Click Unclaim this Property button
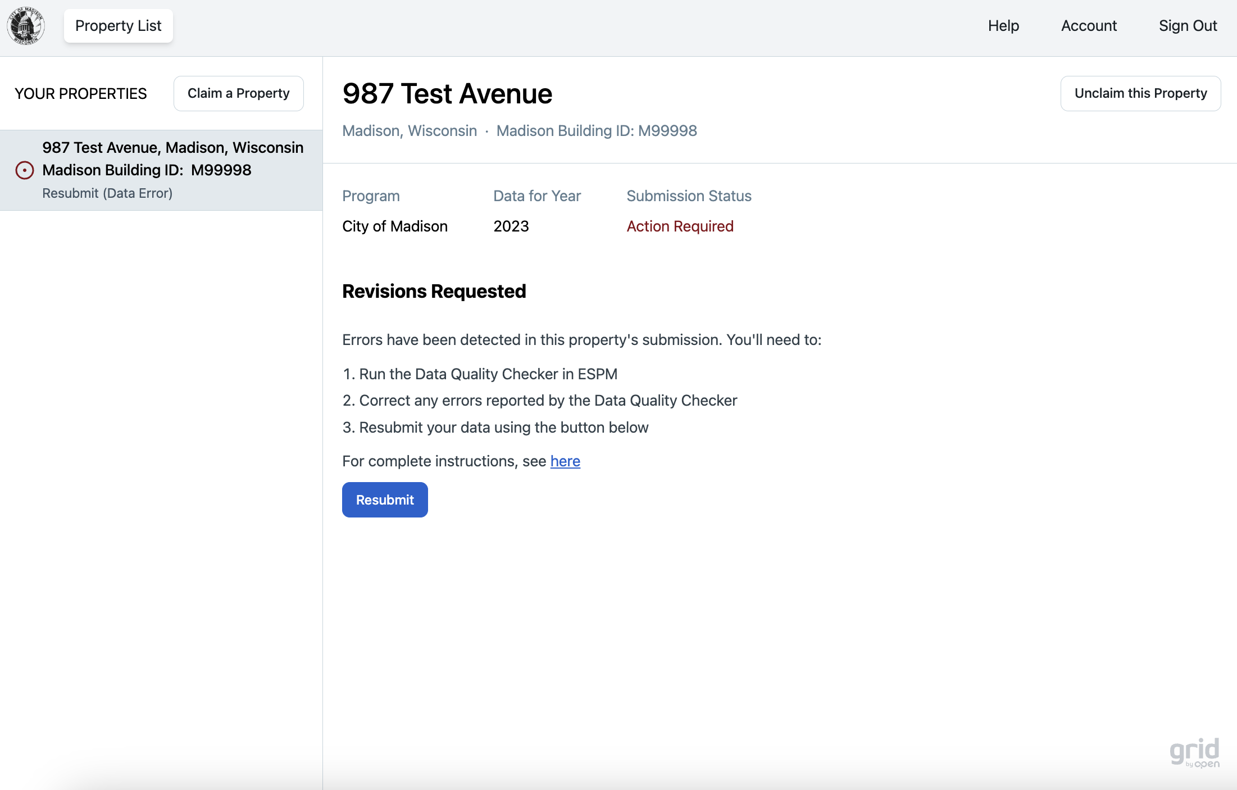This screenshot has width=1237, height=790. 1140,93
